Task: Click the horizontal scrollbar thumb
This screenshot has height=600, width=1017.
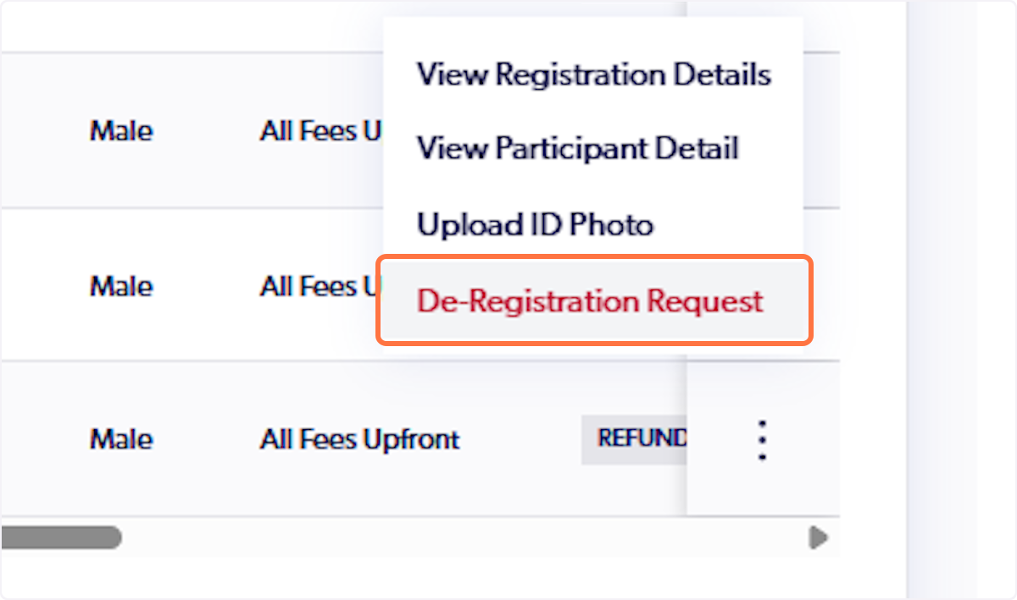Action: click(61, 537)
